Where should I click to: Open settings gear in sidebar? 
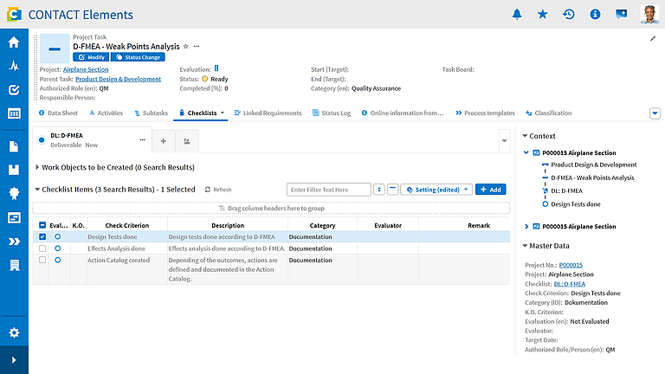coord(14,332)
